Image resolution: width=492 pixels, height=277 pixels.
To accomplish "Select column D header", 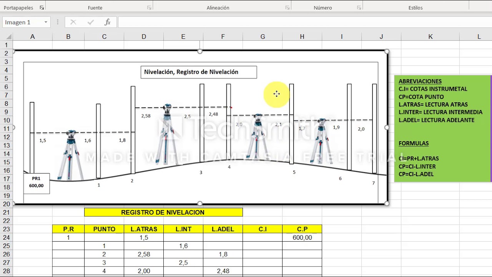I will point(144,37).
